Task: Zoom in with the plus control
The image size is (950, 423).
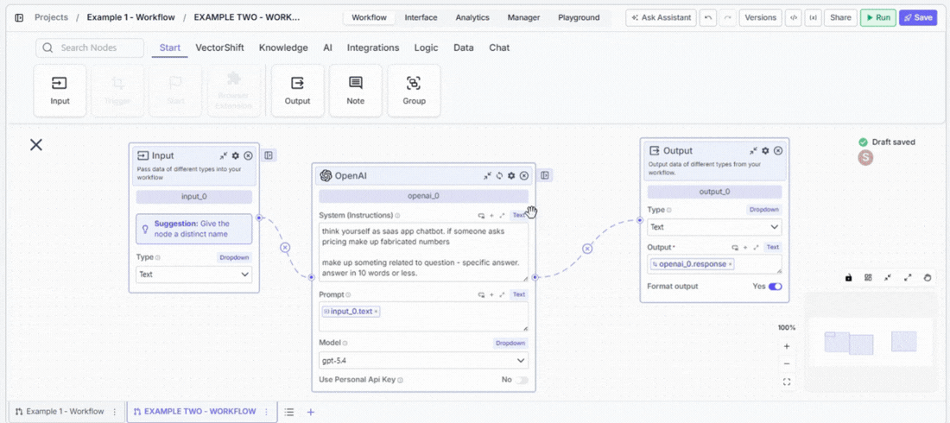Action: tap(787, 347)
